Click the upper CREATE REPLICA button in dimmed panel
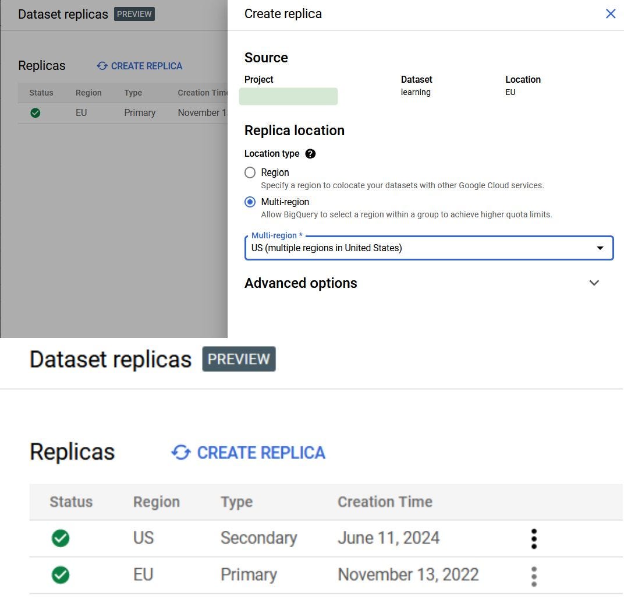The height and width of the screenshot is (613, 624). [139, 66]
